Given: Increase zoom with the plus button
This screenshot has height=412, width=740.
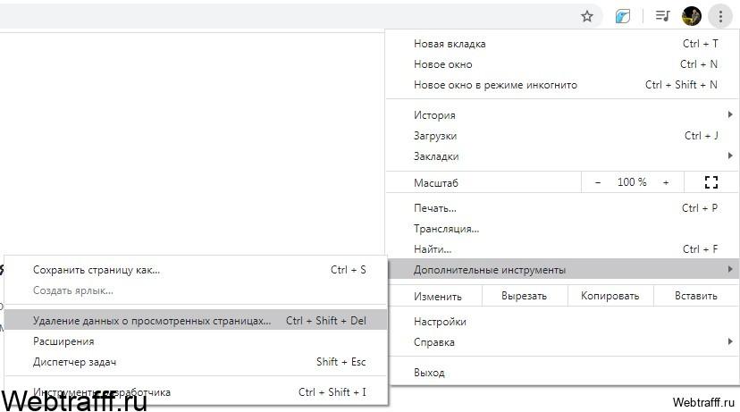Looking at the screenshot, I should [666, 182].
